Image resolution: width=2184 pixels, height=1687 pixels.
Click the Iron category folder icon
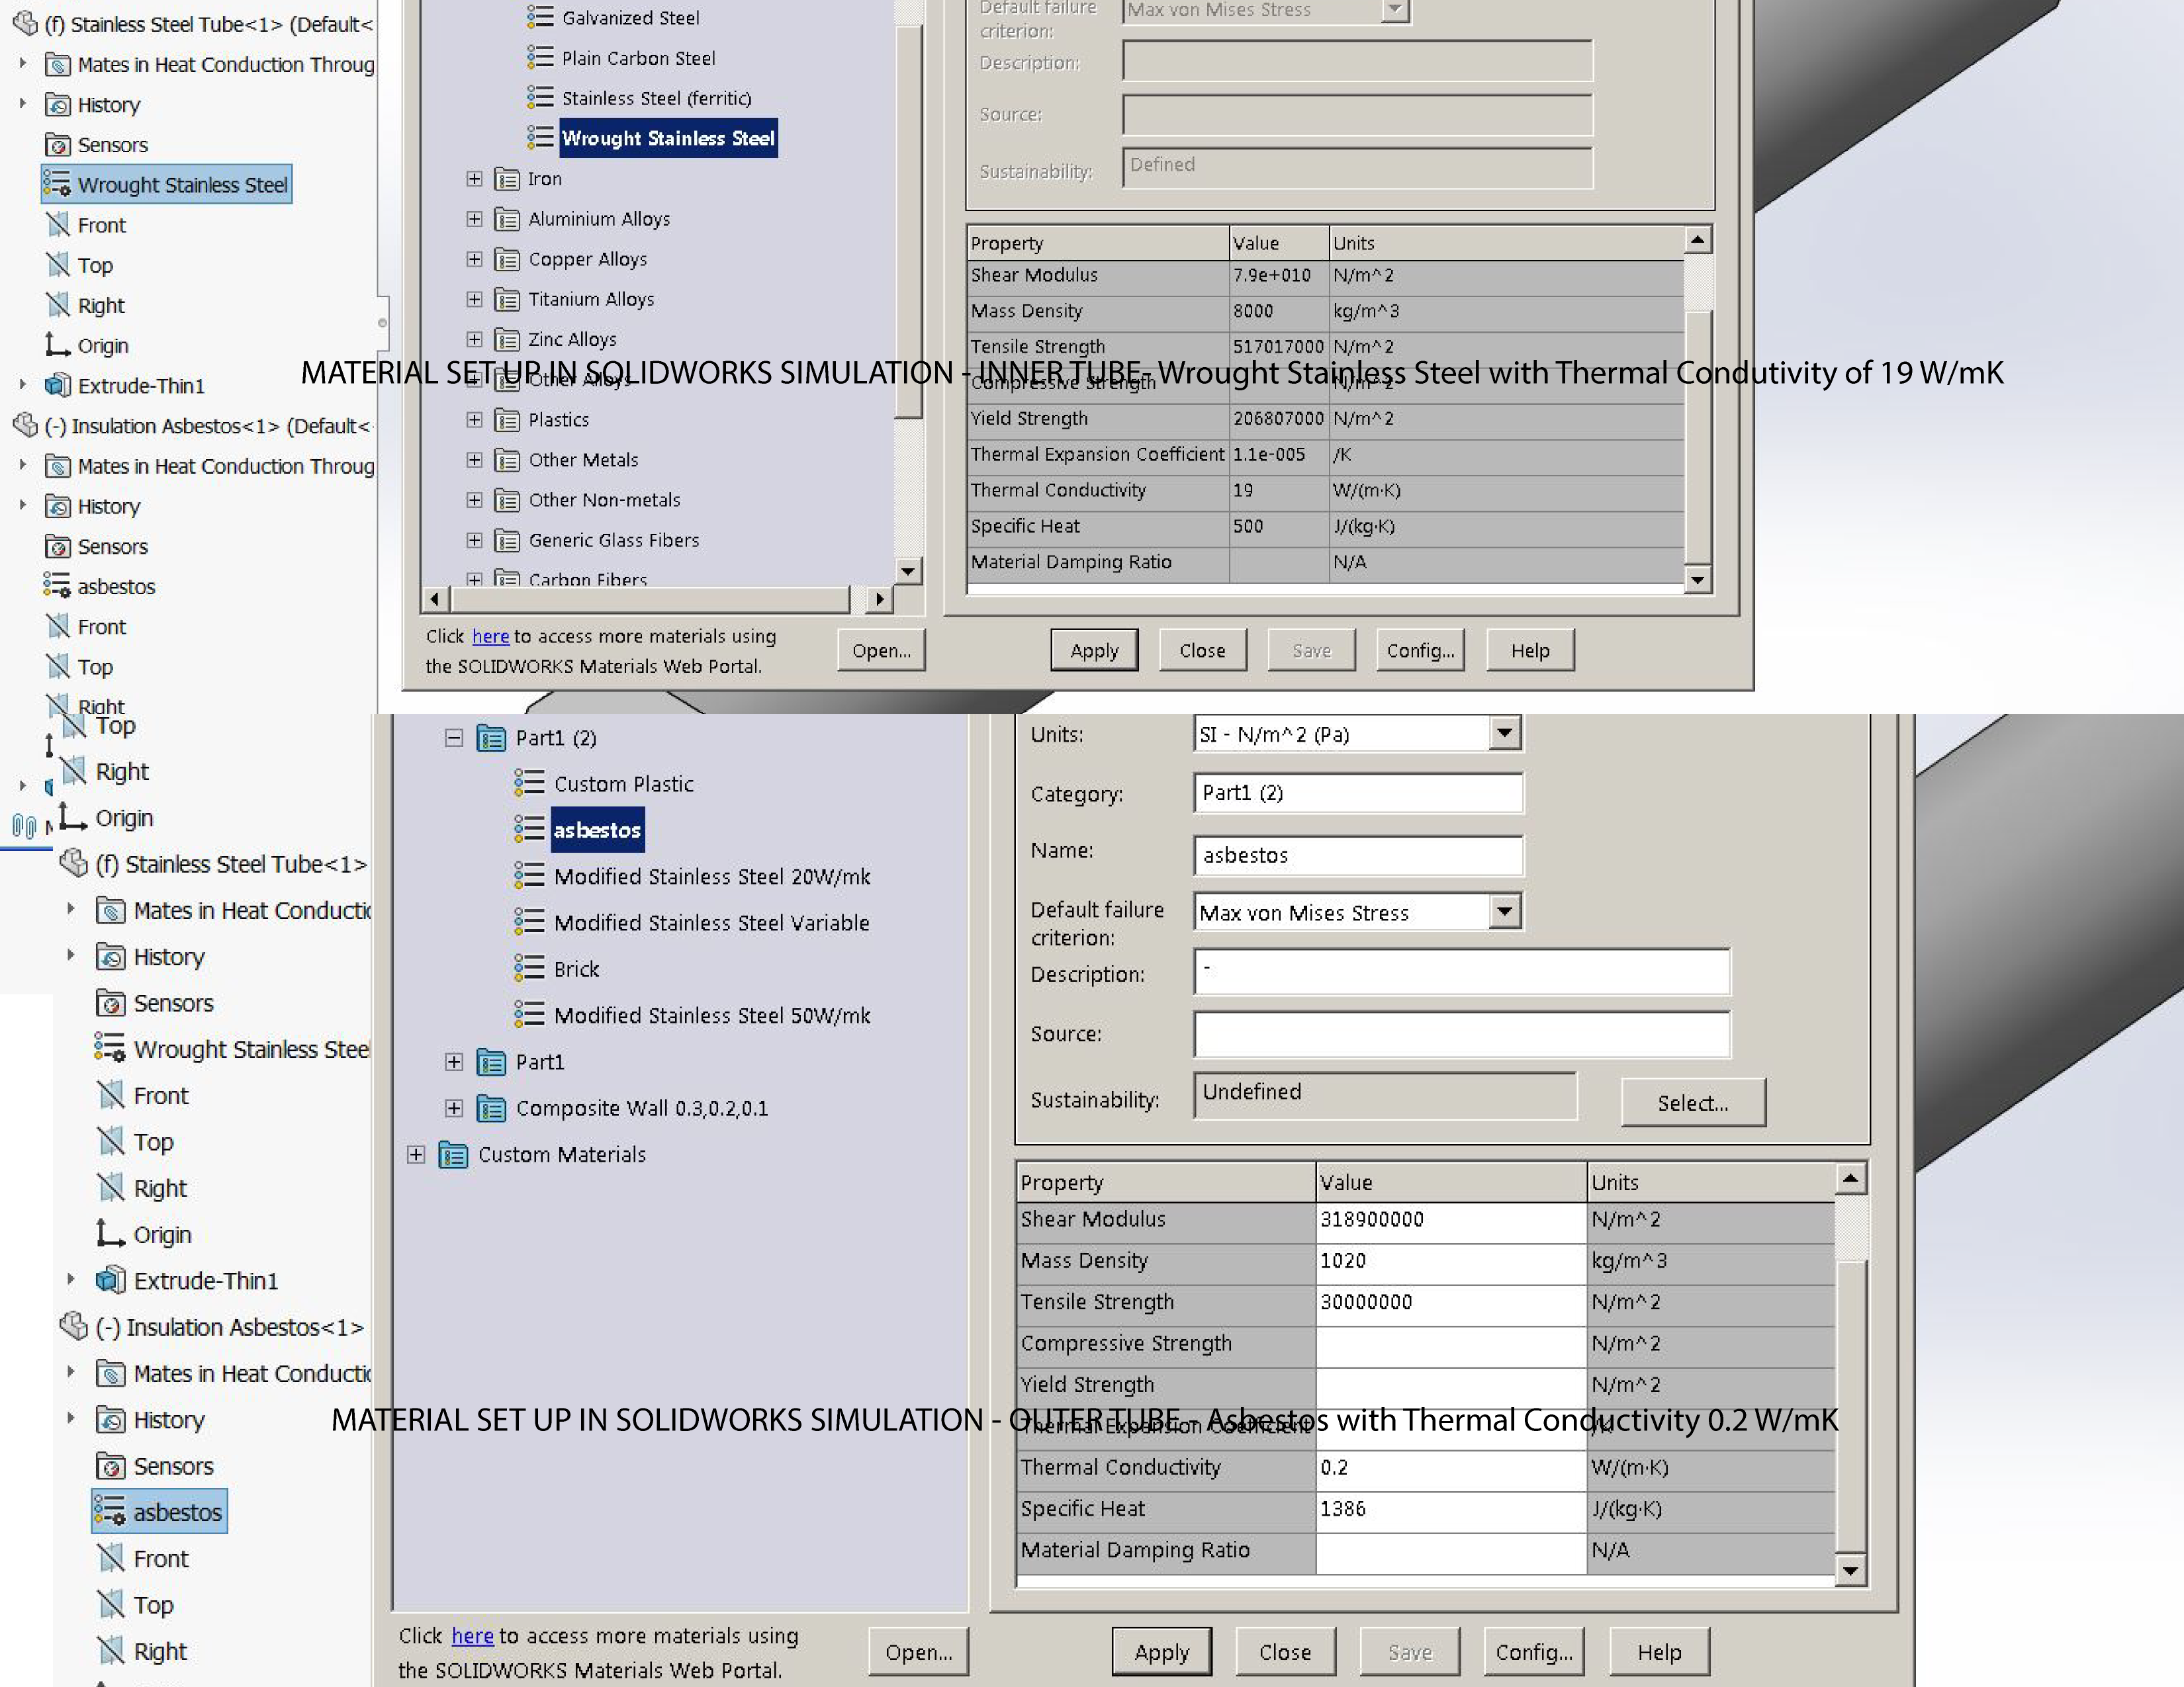pyautogui.click(x=507, y=179)
